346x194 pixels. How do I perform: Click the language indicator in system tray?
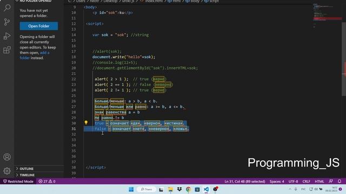[x=303, y=189]
